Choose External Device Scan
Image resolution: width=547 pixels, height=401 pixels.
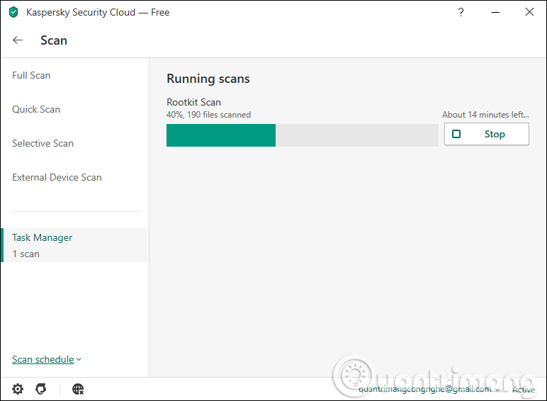(x=57, y=177)
